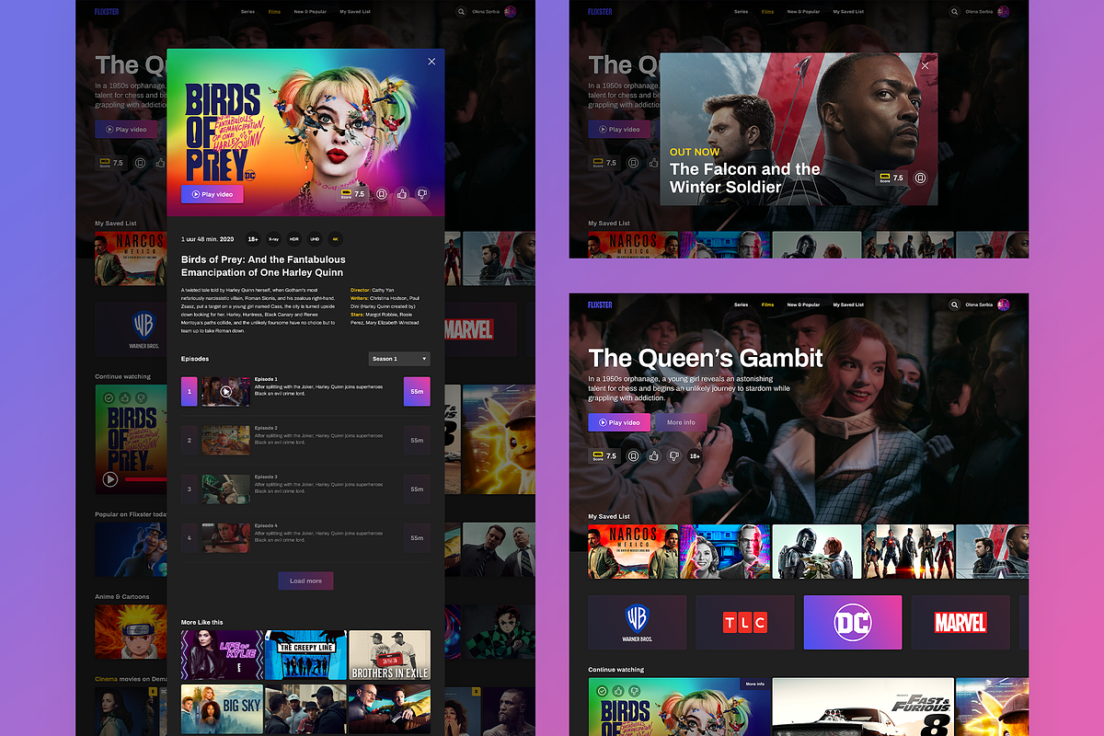Close the Birds of Prey details modal
The height and width of the screenshot is (736, 1104).
point(431,62)
